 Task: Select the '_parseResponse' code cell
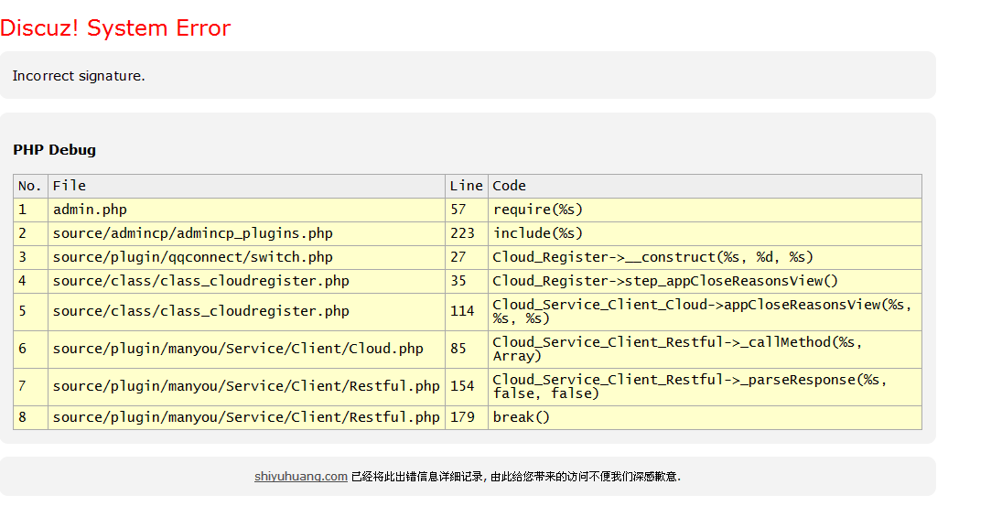690,386
